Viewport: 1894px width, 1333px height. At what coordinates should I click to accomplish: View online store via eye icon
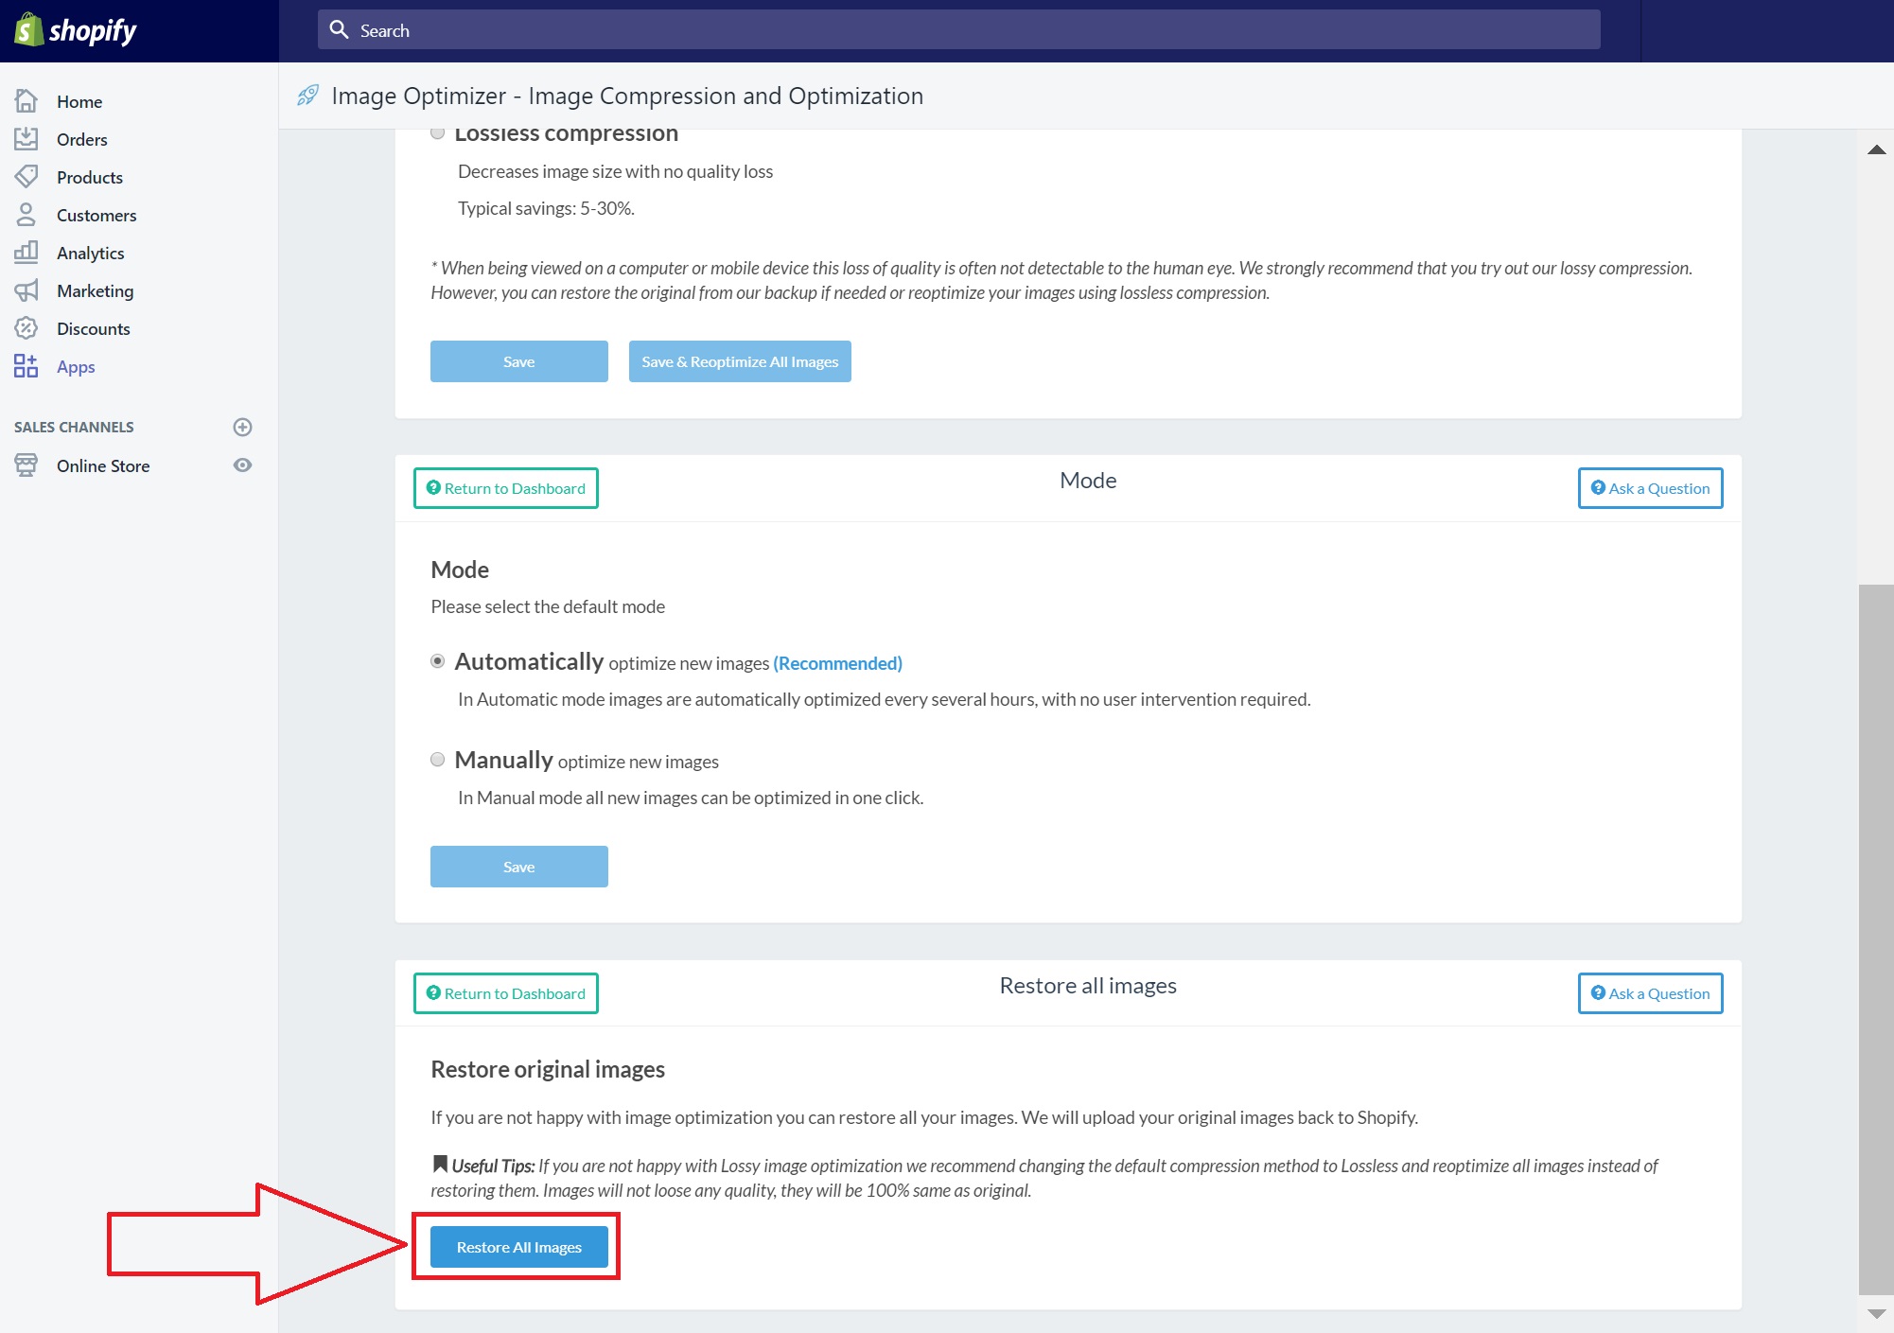coord(242,465)
